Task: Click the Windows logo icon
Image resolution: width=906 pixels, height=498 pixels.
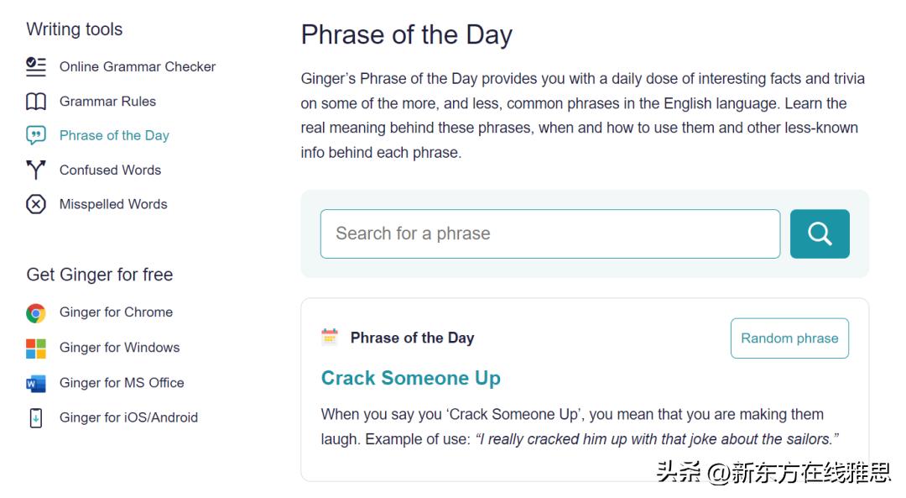Action: [x=36, y=349]
